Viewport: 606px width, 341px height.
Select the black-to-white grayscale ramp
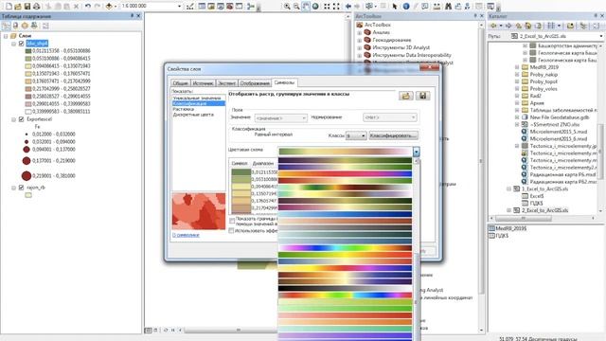tap(345, 288)
